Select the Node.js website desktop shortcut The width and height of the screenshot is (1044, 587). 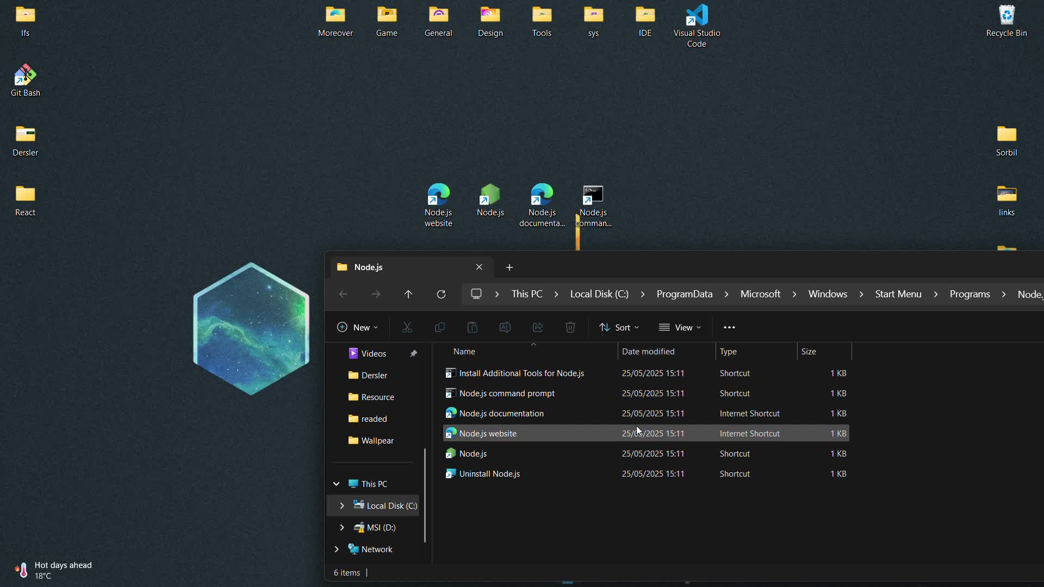438,205
